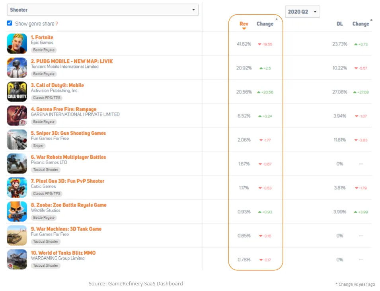This screenshot has height=291, width=380.
Task: Click the Zooba game icon
Action: 17,211
